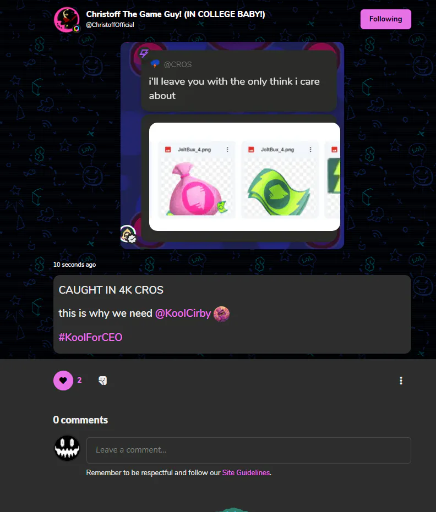
Task: Open the @ChristoffOfficial username link
Action: tap(110, 25)
